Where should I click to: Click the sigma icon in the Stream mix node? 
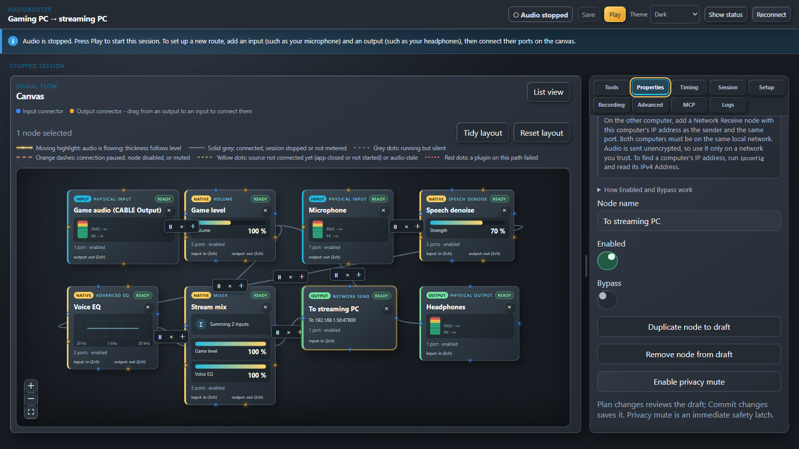pos(201,324)
